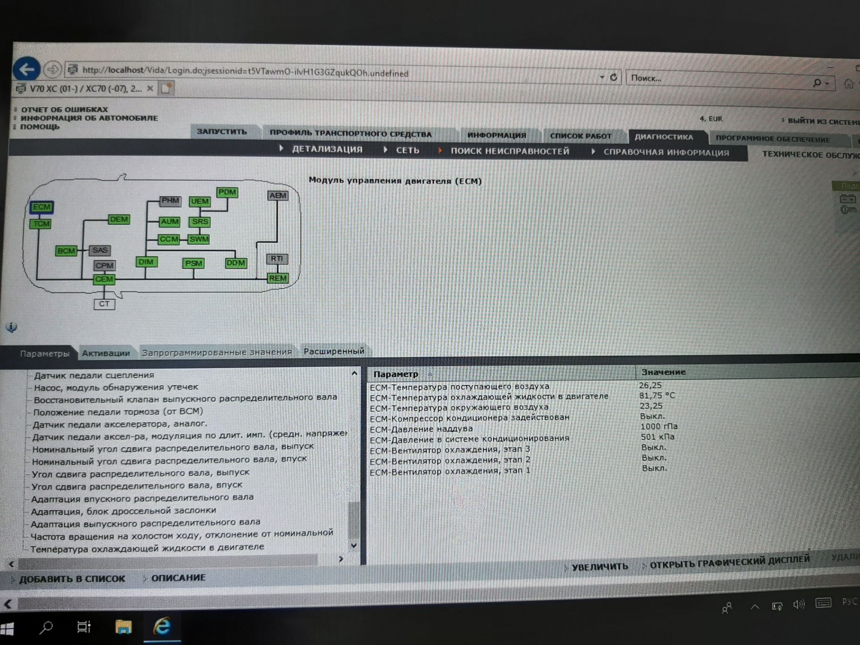This screenshot has width=860, height=645.
Task: Click the browser back arrow button
Action: (x=26, y=69)
